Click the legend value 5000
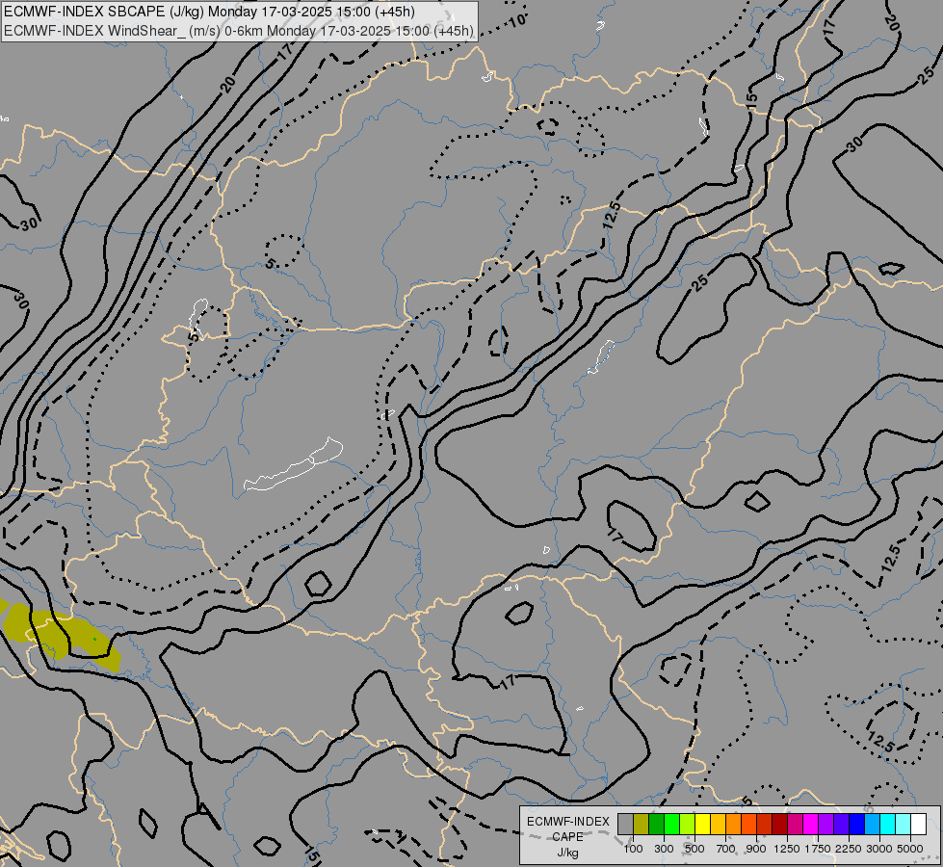Screen dimensions: 943x867 click(910, 849)
